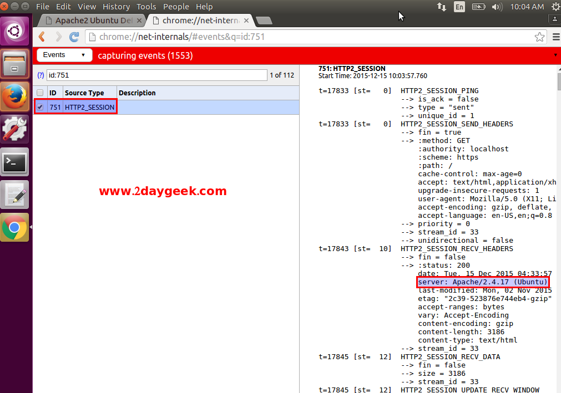561x393 pixels.
Task: Open the People menu
Action: (x=176, y=7)
